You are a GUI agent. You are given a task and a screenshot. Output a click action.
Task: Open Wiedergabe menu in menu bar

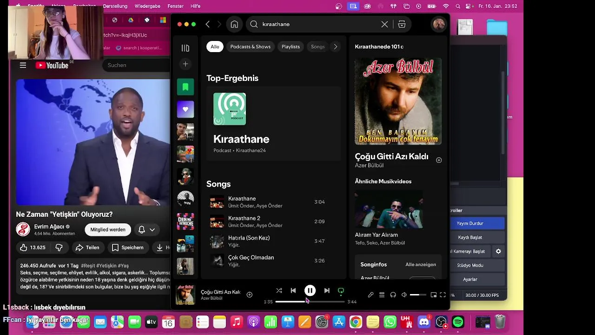pos(147,6)
